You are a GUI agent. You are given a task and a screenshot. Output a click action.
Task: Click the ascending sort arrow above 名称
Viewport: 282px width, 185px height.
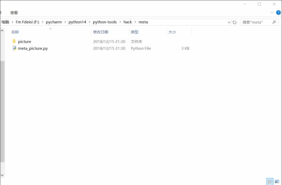coord(50,29)
